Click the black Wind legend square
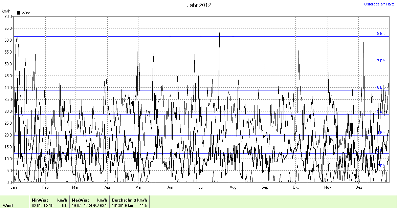 point(19,13)
